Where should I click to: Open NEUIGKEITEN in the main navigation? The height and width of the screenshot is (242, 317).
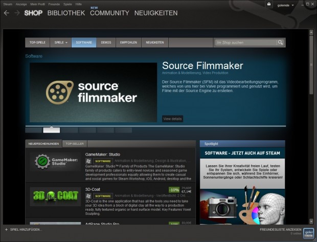click(x=156, y=13)
